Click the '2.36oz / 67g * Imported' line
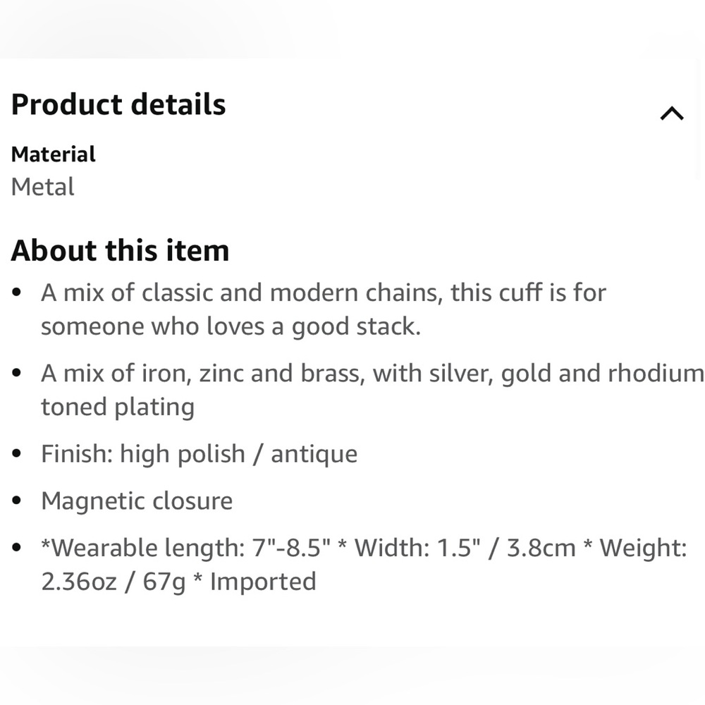This screenshot has width=705, height=705. (178, 582)
